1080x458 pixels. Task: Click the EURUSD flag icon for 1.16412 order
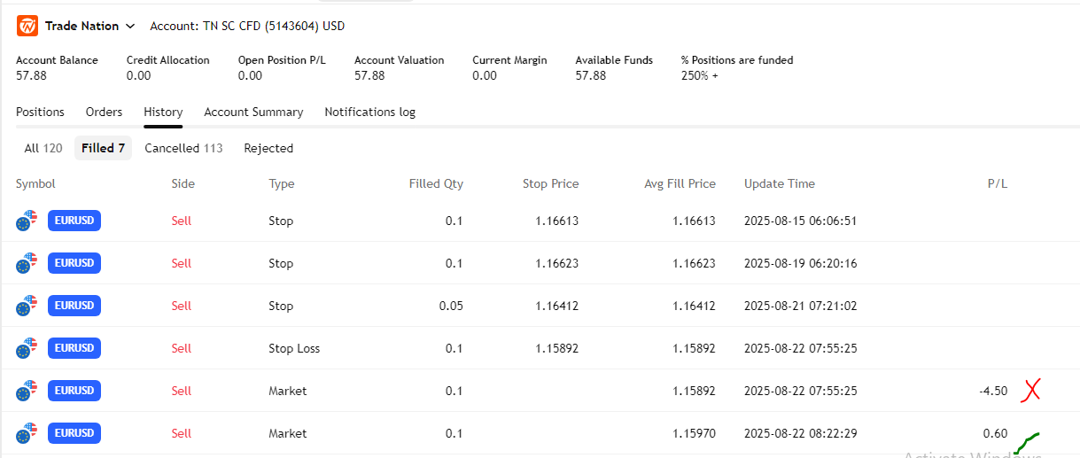point(27,306)
